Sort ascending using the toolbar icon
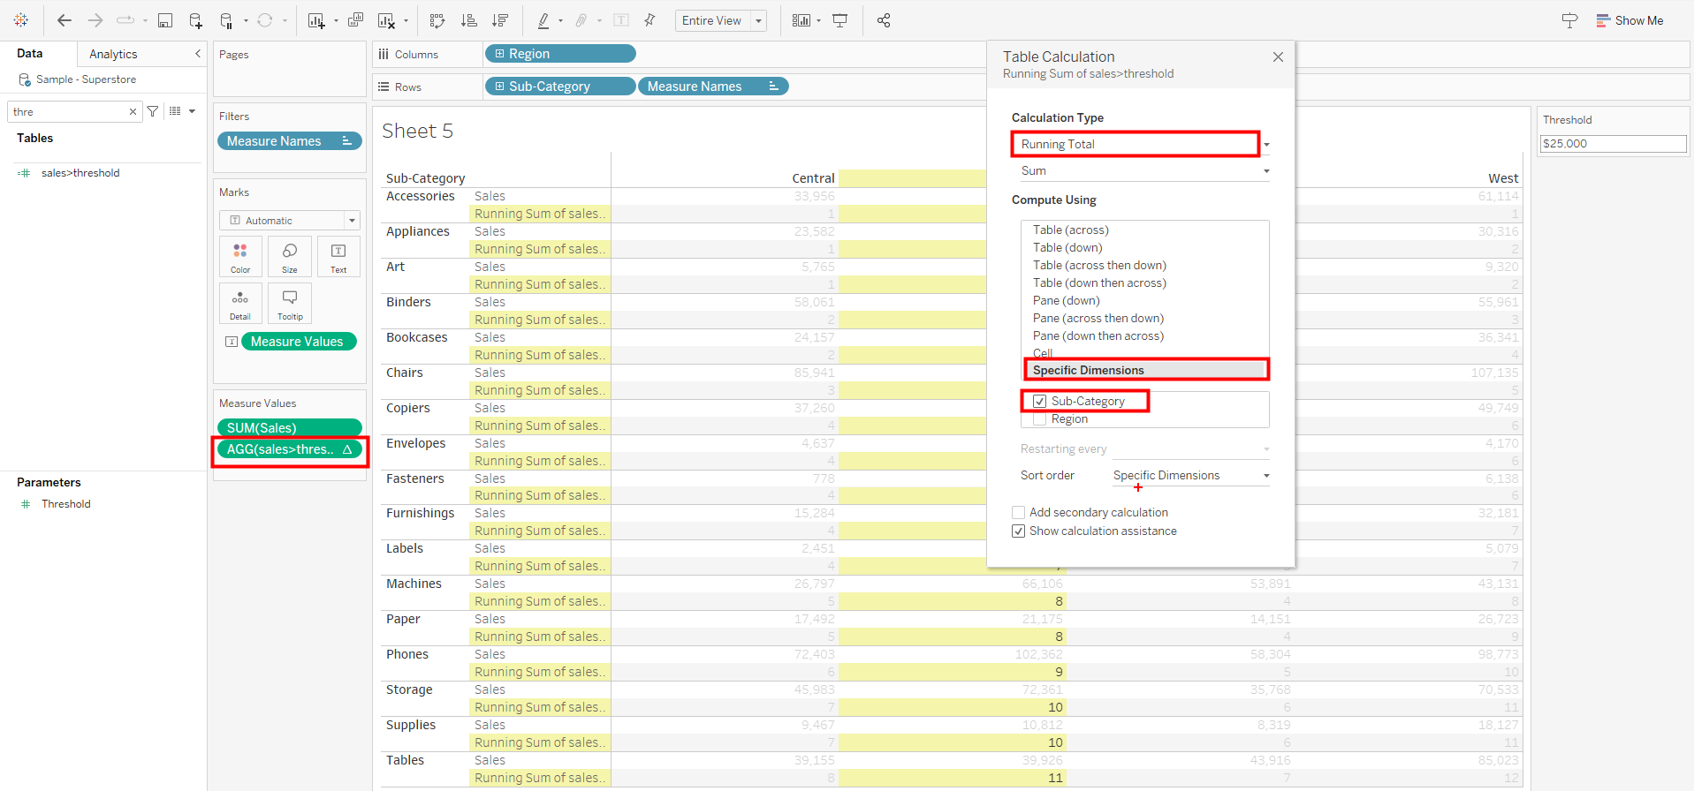 point(469,20)
